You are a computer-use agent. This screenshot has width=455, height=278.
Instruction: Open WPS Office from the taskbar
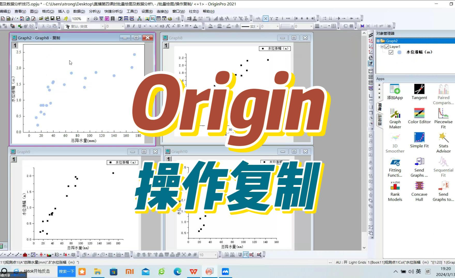tap(193, 272)
